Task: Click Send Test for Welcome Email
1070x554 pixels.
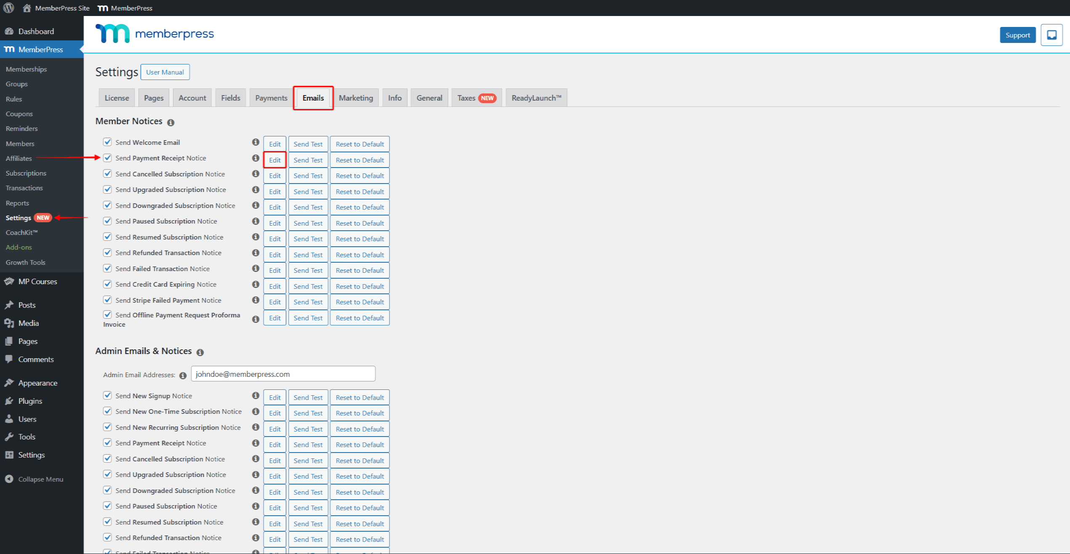Action: tap(308, 144)
